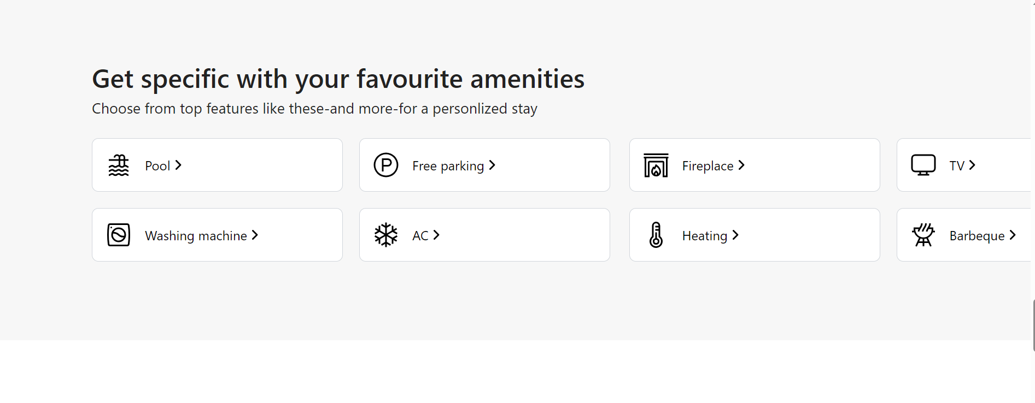Open Washing machine options chevron
Viewport: 1035px width, 403px height.
point(255,235)
